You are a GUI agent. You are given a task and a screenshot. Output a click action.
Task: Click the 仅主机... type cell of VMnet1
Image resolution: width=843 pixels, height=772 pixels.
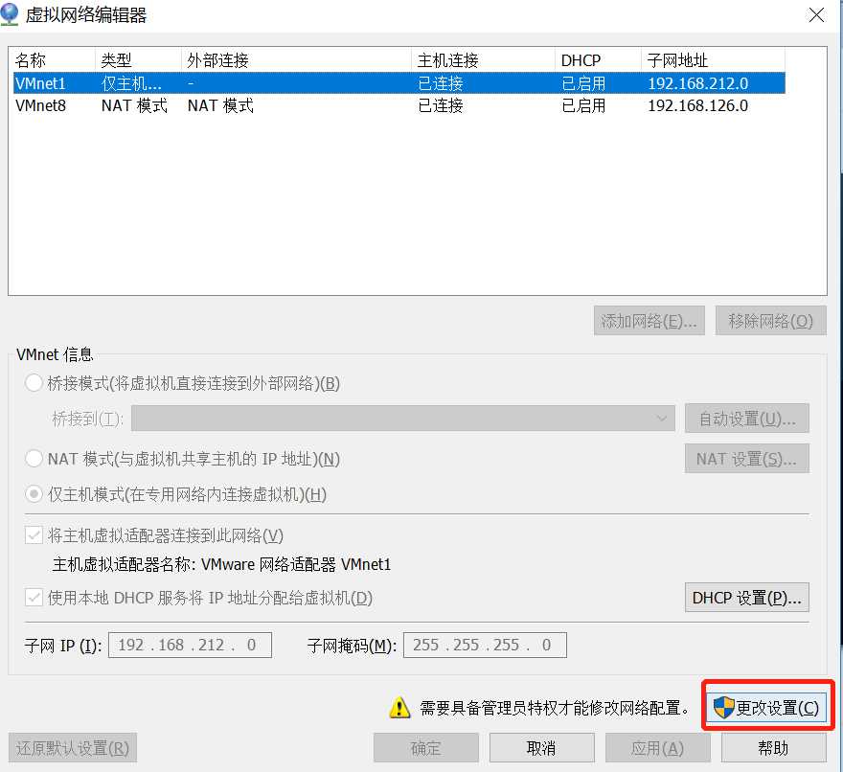[x=131, y=83]
